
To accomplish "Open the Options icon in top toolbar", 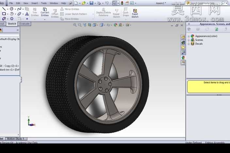I will [x=132, y=3].
